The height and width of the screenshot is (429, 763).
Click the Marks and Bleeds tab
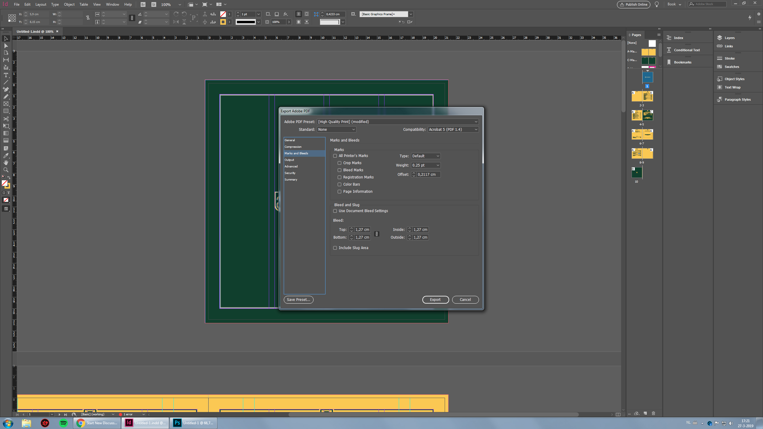[x=296, y=153]
